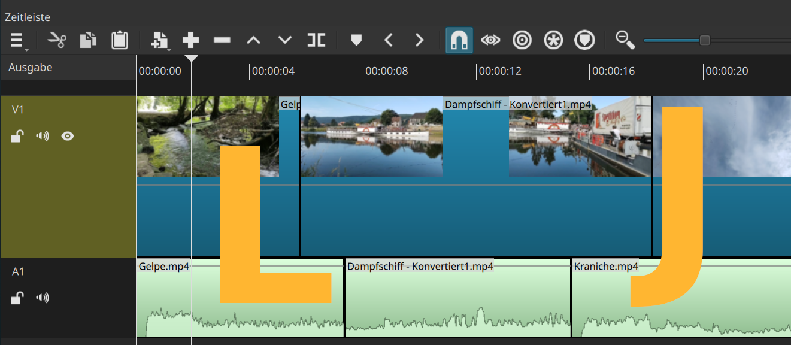Viewport: 791px width, 345px height.
Task: Add a marker with the marker icon
Action: tap(357, 40)
